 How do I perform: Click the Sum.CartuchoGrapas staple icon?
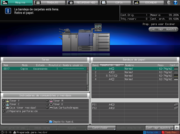point(51,108)
